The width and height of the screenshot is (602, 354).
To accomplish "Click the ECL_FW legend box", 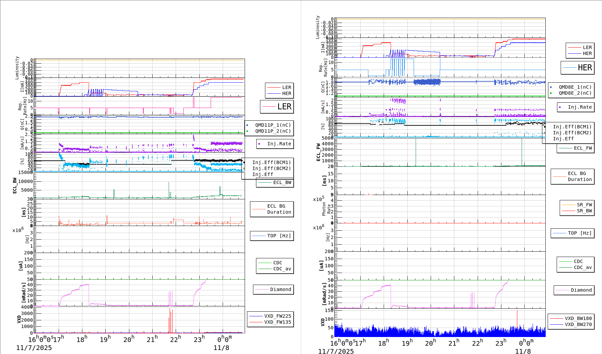I will 576,148.
